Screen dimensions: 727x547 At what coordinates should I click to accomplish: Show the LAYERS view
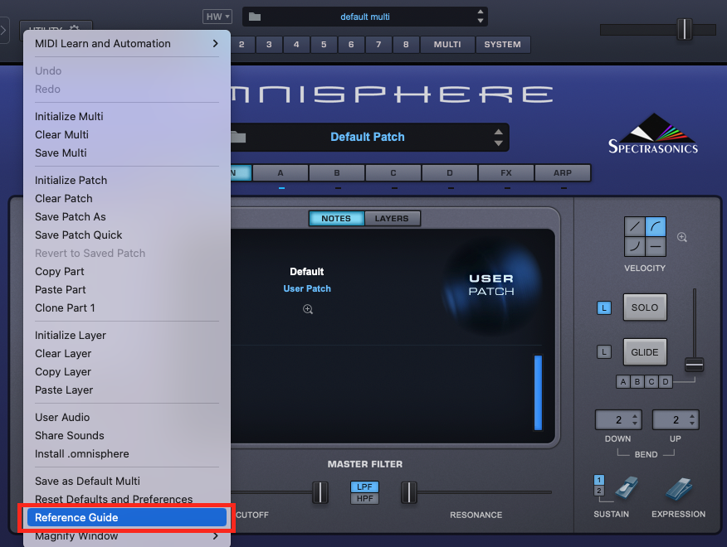click(392, 219)
